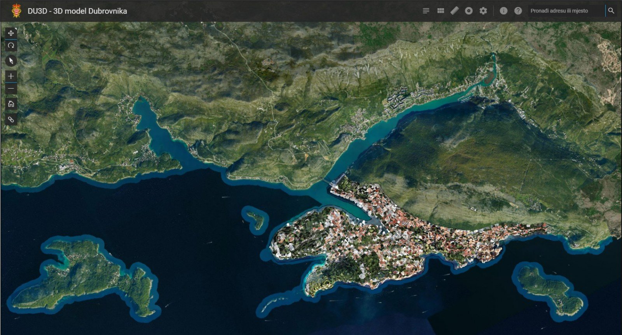Open the help question mark

point(518,11)
